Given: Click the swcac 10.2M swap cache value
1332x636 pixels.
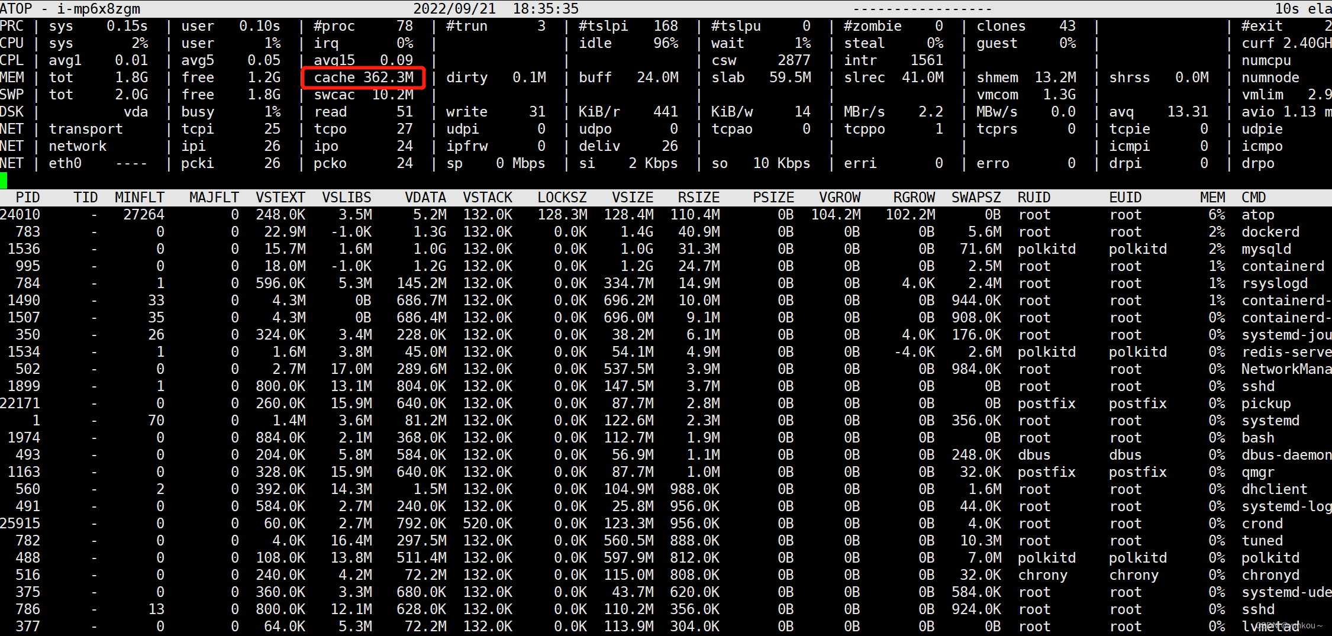Looking at the screenshot, I should tap(363, 94).
